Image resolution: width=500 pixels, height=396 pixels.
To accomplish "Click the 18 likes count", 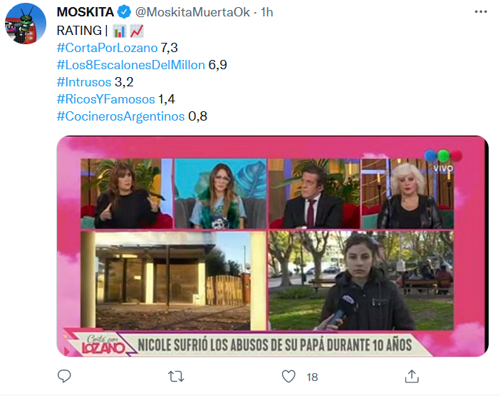I will point(312,377).
